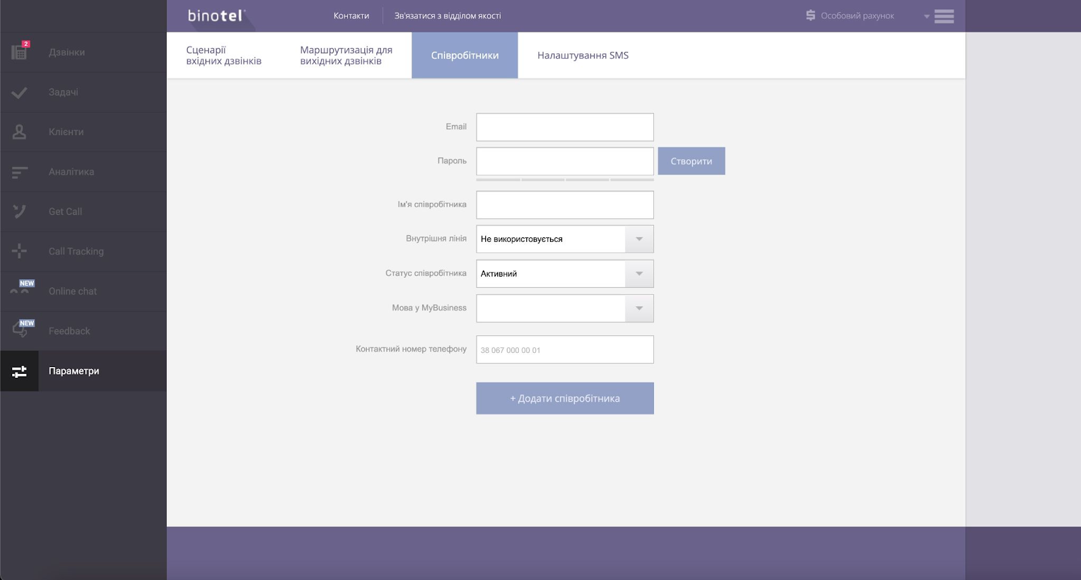
Task: Switch to Сценарії вхідних дзвінків tab
Action: point(224,55)
